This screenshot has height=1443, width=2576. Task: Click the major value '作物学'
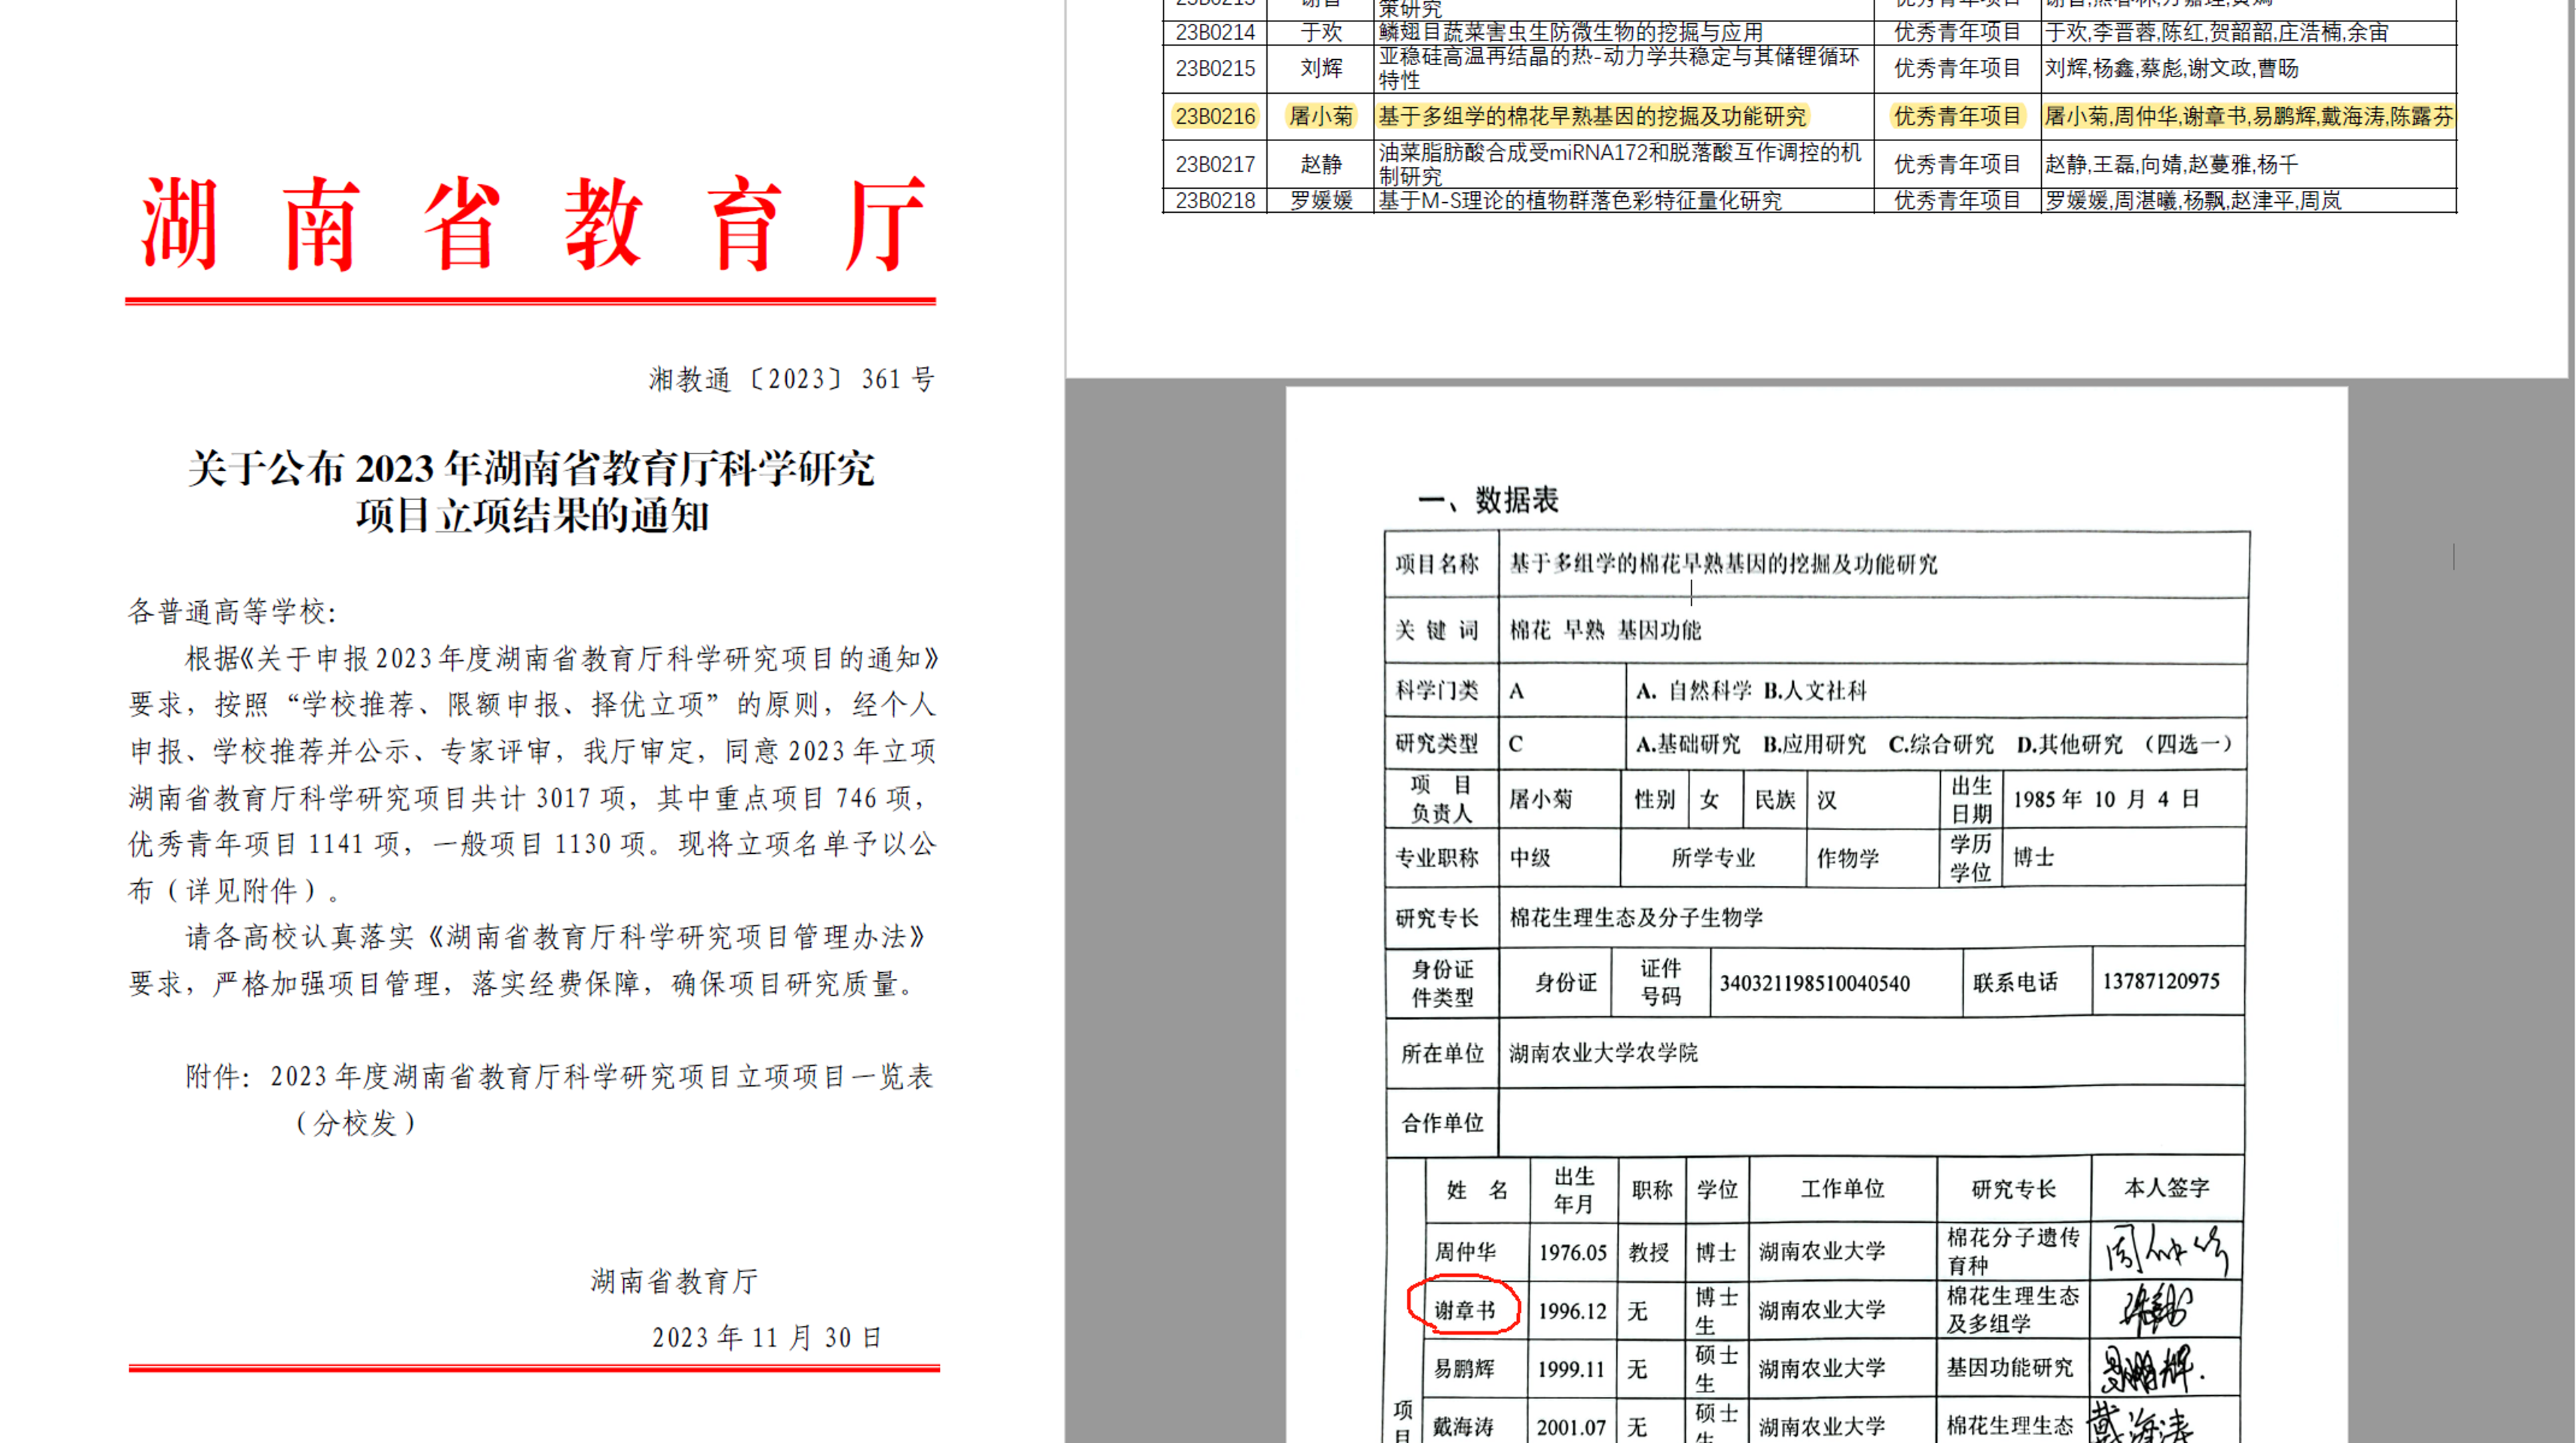click(x=1848, y=858)
